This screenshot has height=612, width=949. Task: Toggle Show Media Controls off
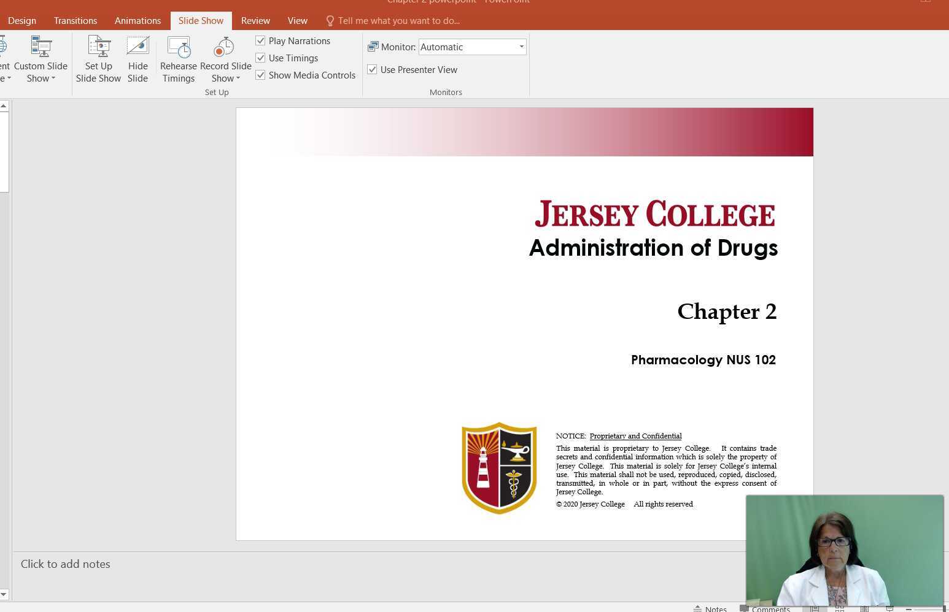click(x=260, y=74)
